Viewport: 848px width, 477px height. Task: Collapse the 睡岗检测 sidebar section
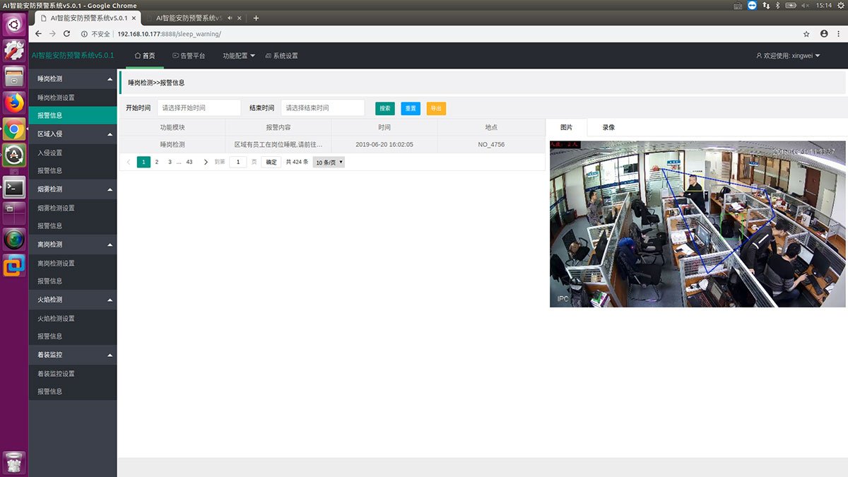110,79
